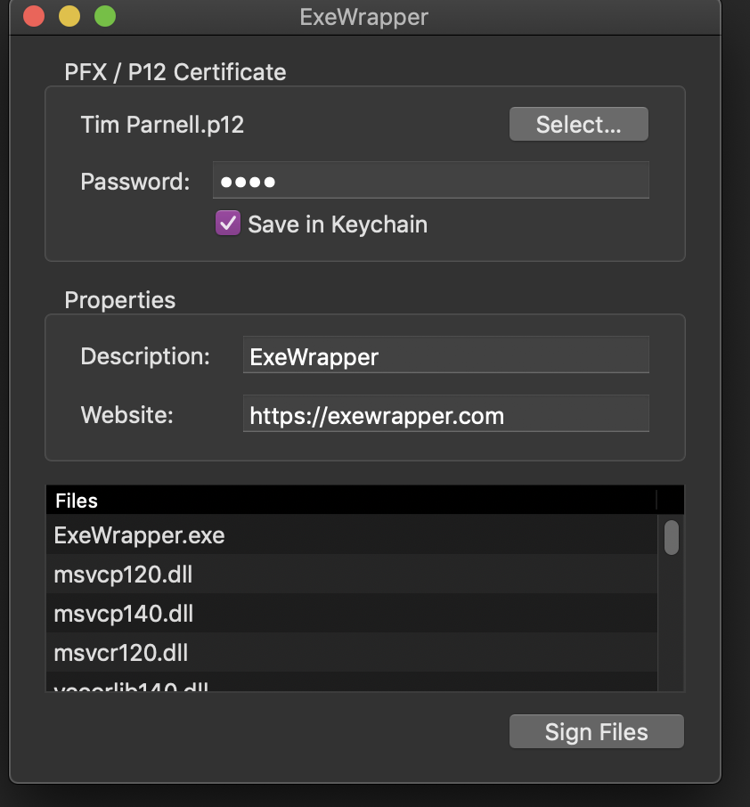The height and width of the screenshot is (807, 750).
Task: Close the ExeWrapper window with red button
Action: pyautogui.click(x=34, y=16)
